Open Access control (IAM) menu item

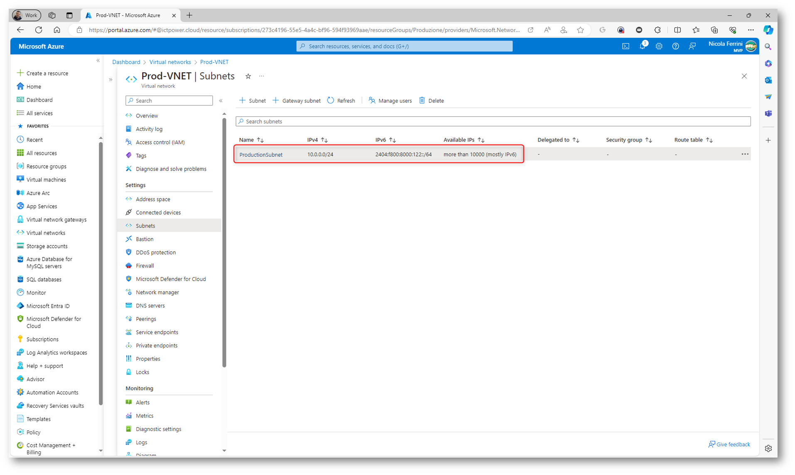click(x=160, y=142)
